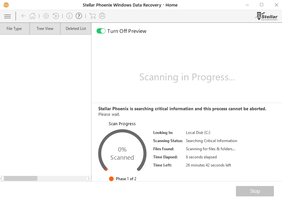This screenshot has height=199, width=282.
Task: Click the left panel horizontal scrollbar thumb
Action: coord(20,179)
